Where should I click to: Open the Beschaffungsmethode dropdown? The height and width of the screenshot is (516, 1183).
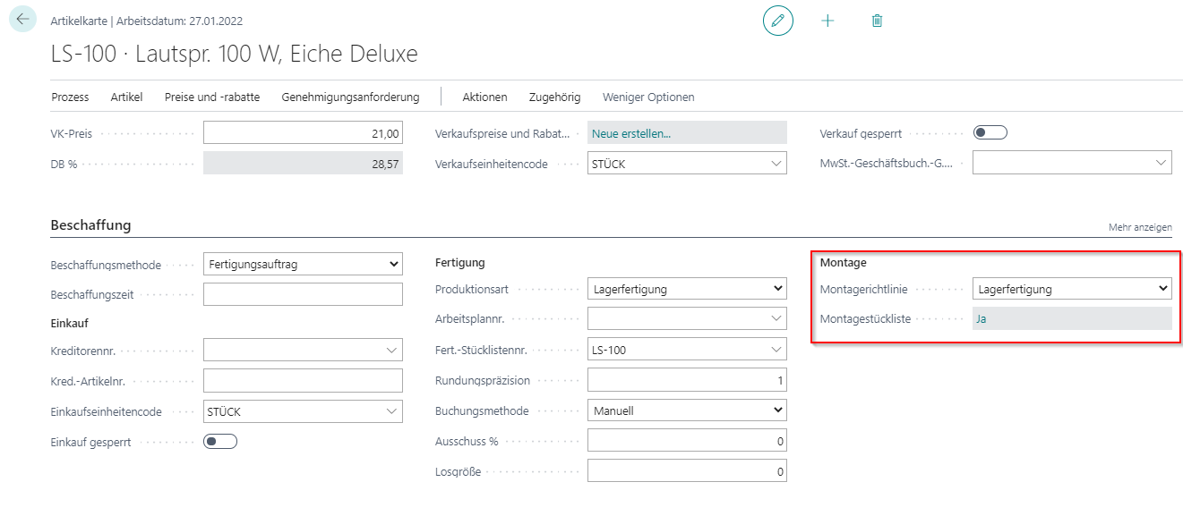[303, 265]
